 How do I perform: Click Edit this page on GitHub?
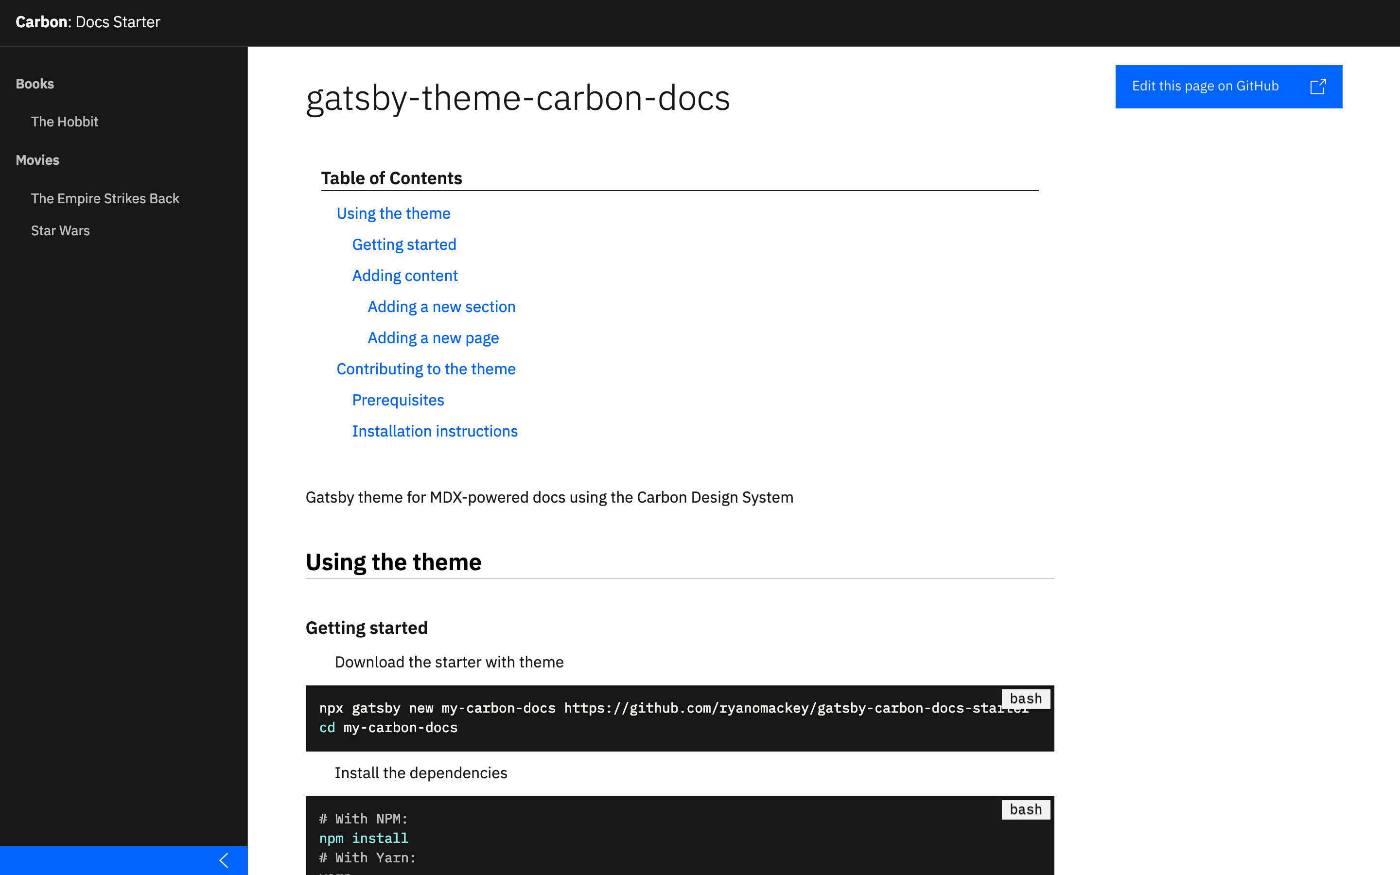1205,86
